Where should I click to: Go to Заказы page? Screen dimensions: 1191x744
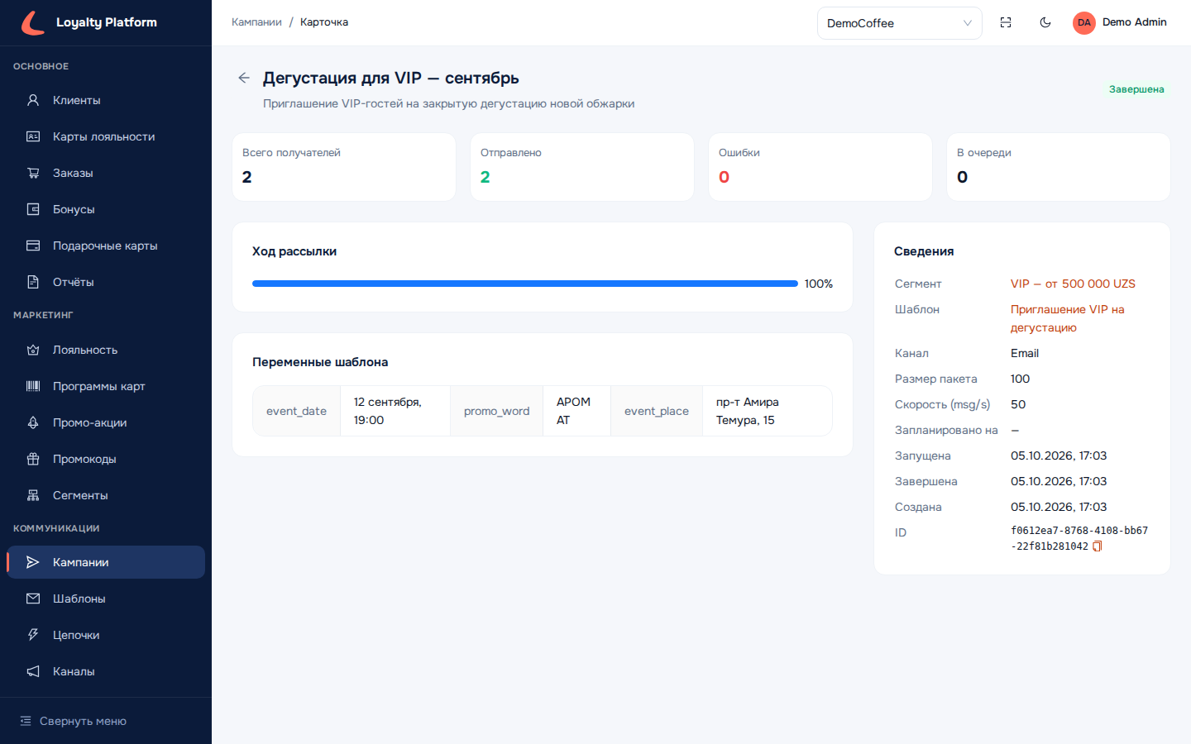tap(106, 173)
